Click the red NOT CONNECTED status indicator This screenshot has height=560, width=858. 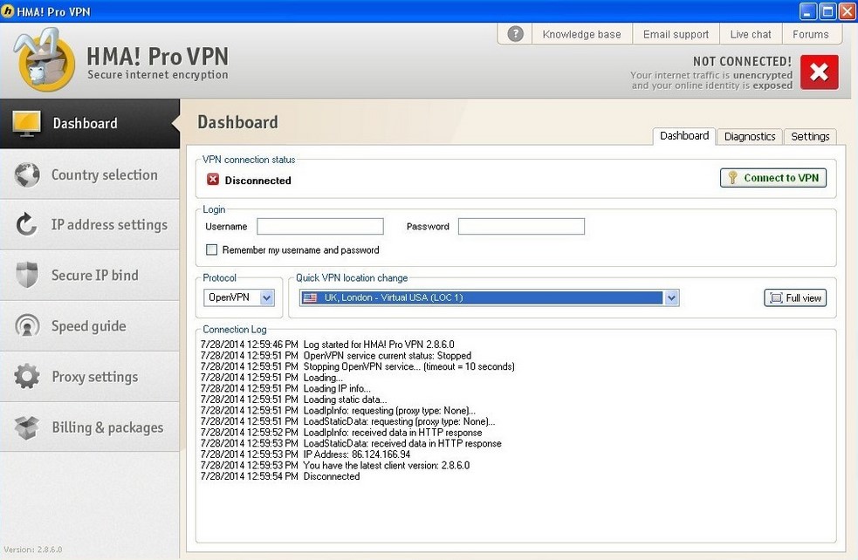click(x=819, y=72)
